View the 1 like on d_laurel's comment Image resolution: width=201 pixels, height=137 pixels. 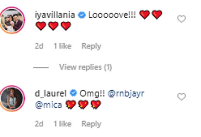pyautogui.click(x=62, y=124)
